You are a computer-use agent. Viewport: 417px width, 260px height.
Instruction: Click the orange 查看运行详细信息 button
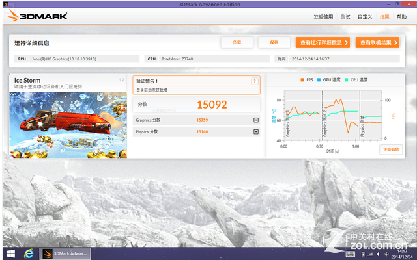tap(323, 42)
